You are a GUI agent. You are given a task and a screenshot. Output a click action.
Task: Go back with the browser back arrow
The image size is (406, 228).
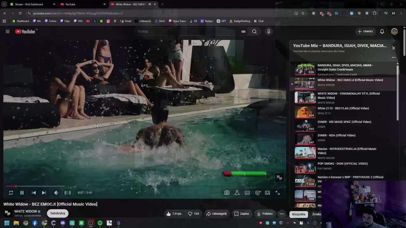click(5, 13)
